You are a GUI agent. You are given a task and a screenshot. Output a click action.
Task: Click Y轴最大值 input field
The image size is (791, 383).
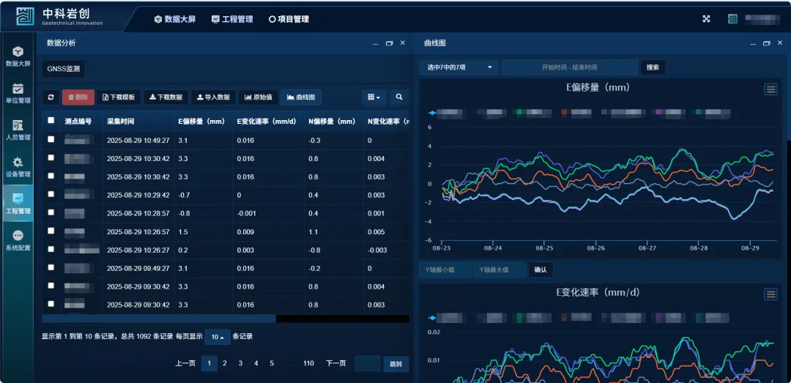(500, 270)
